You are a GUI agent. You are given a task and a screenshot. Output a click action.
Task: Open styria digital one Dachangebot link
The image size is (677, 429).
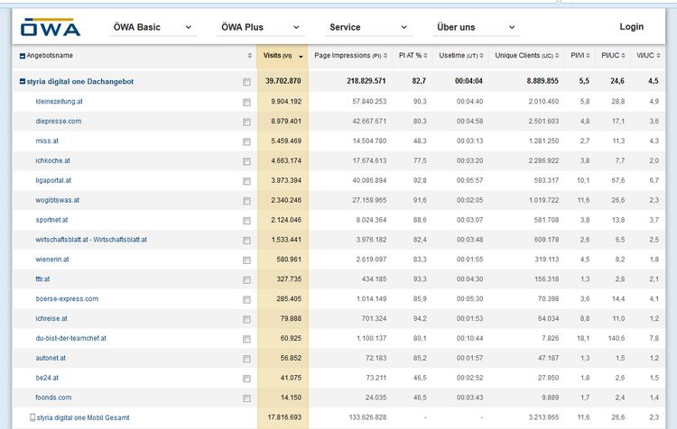(x=79, y=81)
